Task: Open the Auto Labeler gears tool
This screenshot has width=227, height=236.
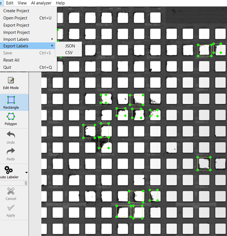Action: tap(9, 170)
